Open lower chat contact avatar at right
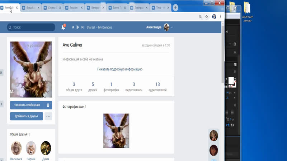This screenshot has height=161, width=287. [213, 150]
